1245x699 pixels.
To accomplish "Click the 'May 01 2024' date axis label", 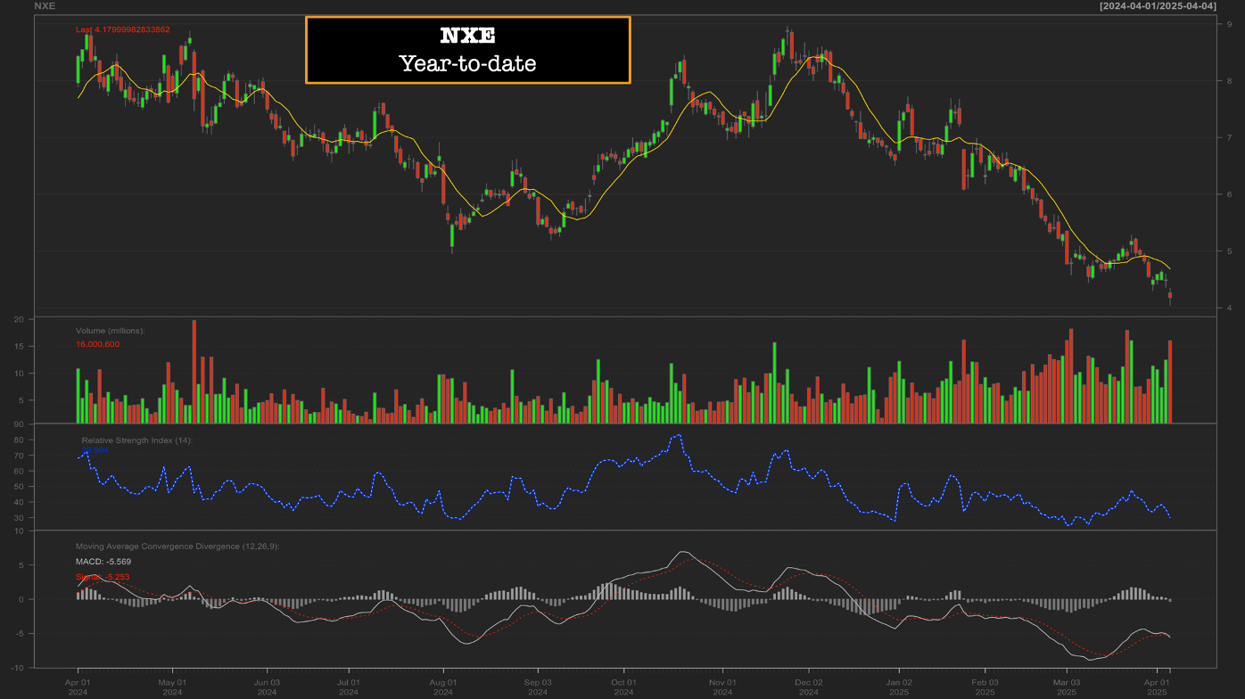I will (172, 687).
